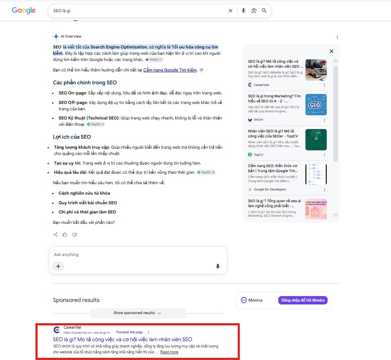Give thumbs up to AI Overview

tap(65, 234)
